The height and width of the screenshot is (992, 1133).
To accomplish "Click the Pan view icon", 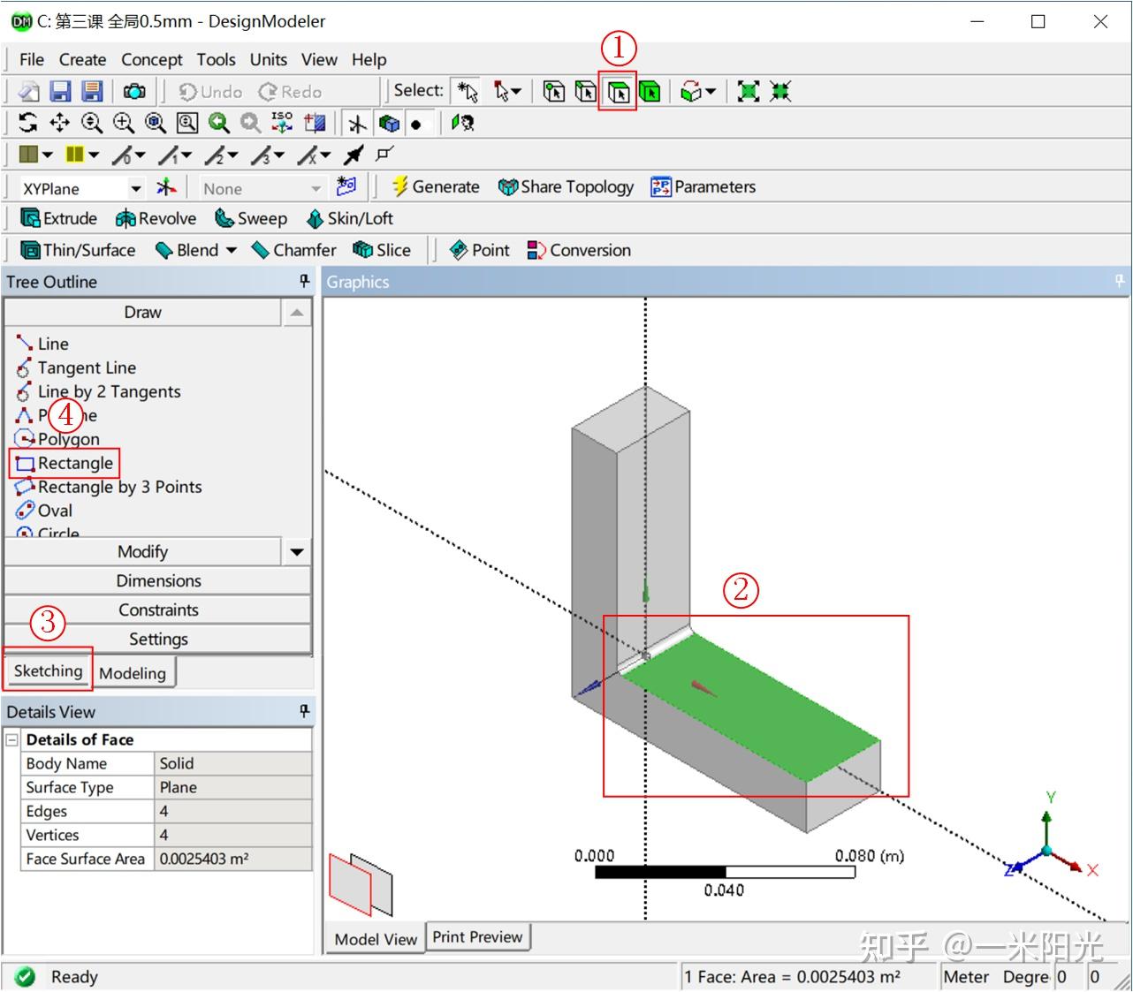I will click(x=57, y=123).
